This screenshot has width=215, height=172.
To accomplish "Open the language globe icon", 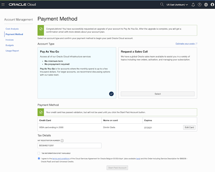I will click(206, 5).
